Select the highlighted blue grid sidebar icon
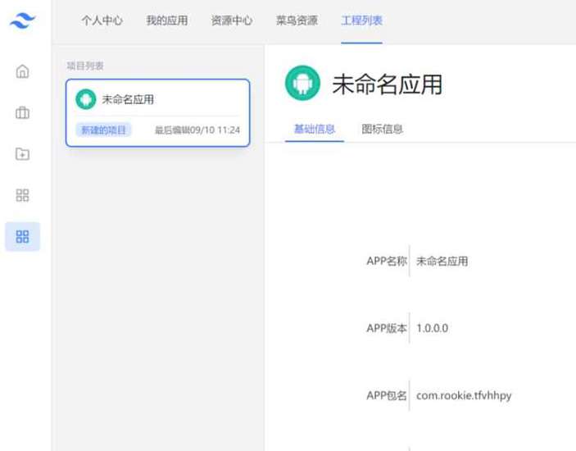Image resolution: width=576 pixels, height=451 pixels. click(x=22, y=236)
